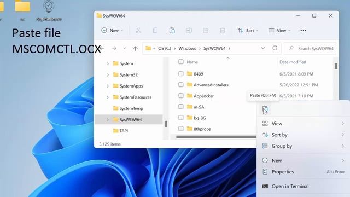Click the OS (C:) breadcrumb

pos(165,48)
